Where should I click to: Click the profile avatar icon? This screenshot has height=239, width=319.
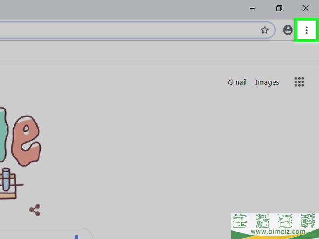tap(287, 30)
